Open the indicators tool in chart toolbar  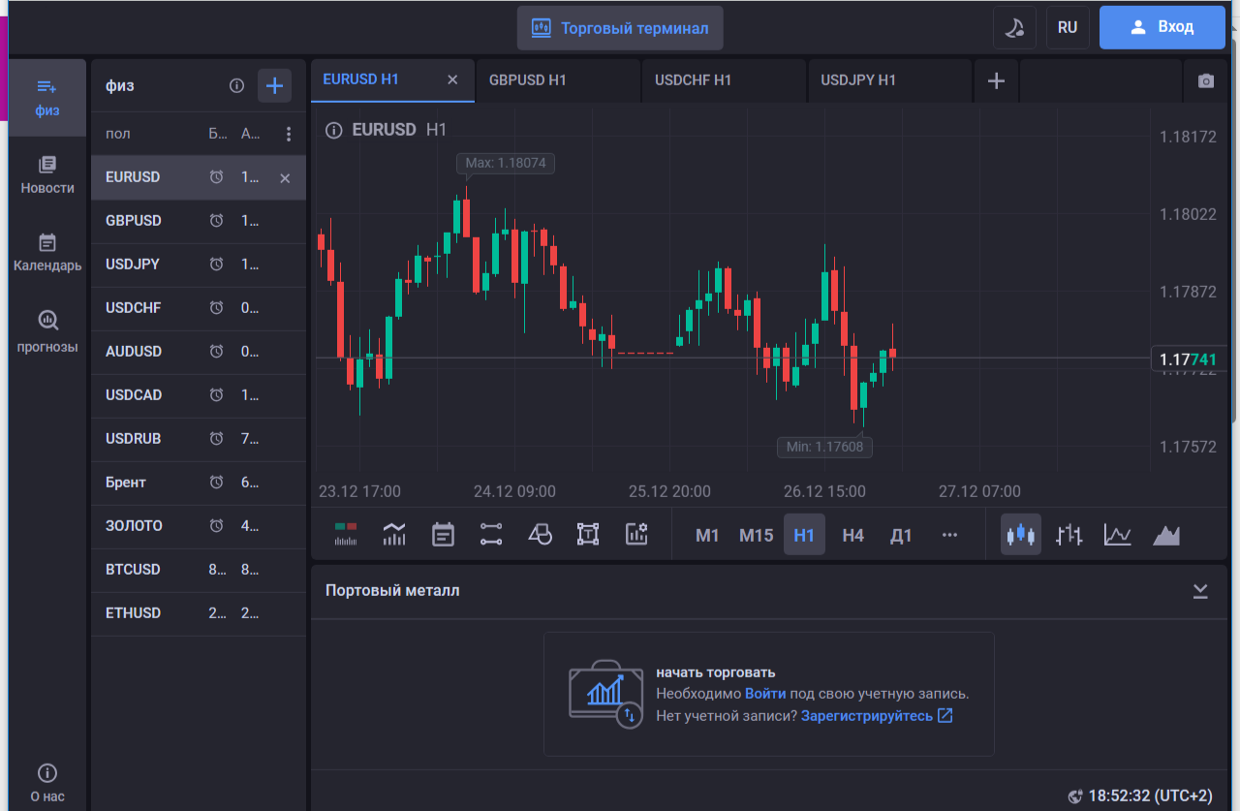[394, 535]
